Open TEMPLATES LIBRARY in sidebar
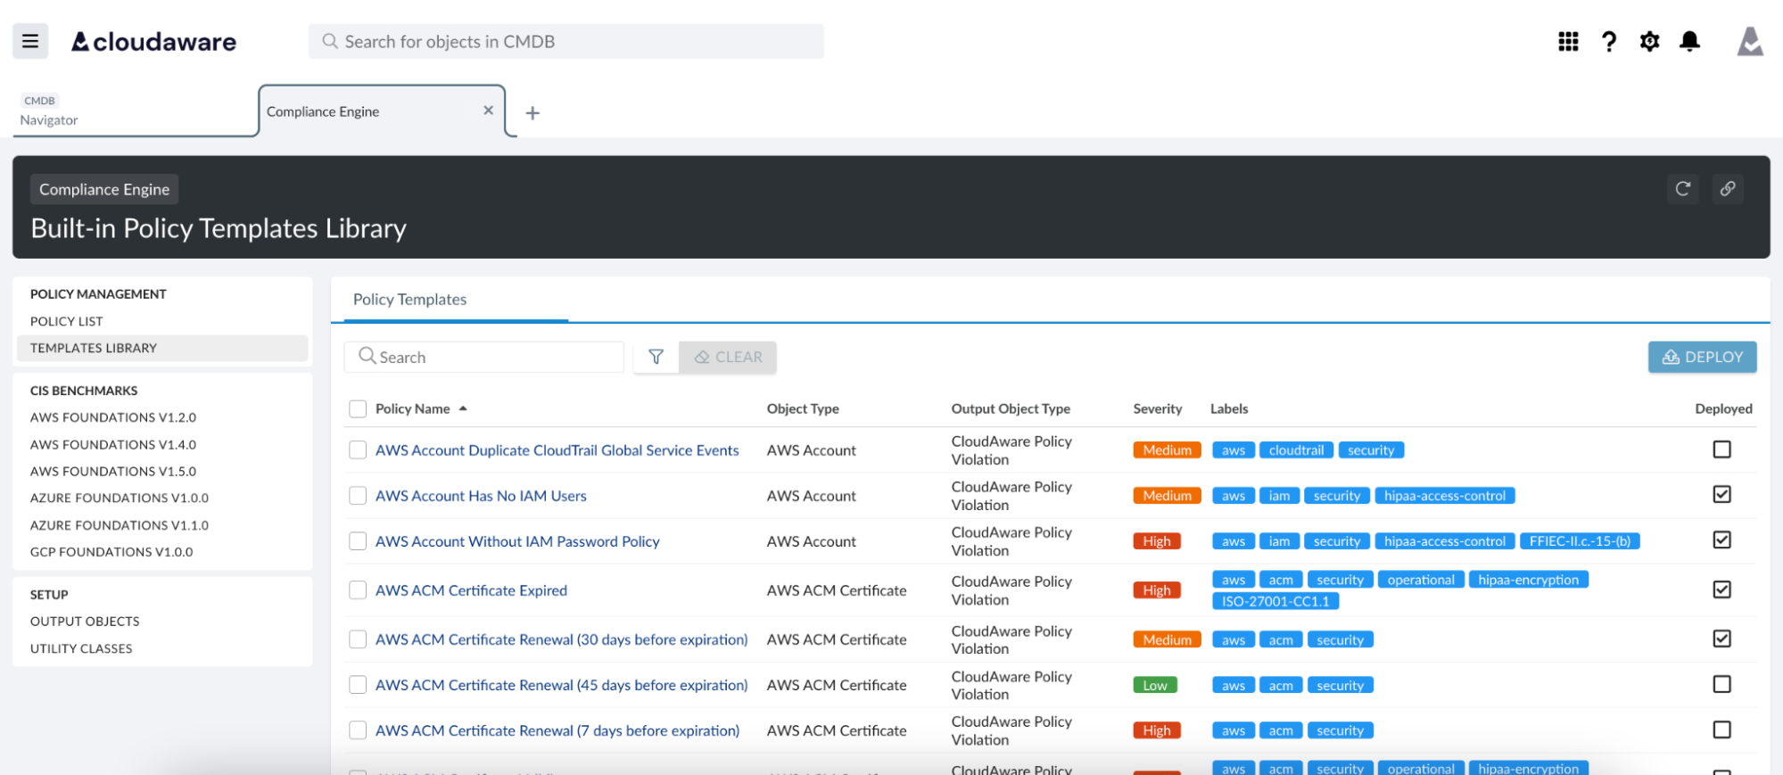The width and height of the screenshot is (1783, 775). [x=162, y=348]
